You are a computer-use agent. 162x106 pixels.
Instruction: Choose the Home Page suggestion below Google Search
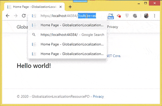pos(67,44)
